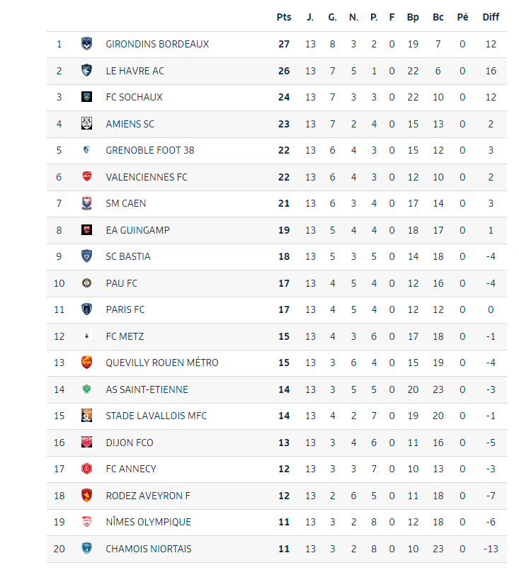This screenshot has height=570, width=519.
Task: Sort standings by the Pts column header
Action: pos(284,17)
